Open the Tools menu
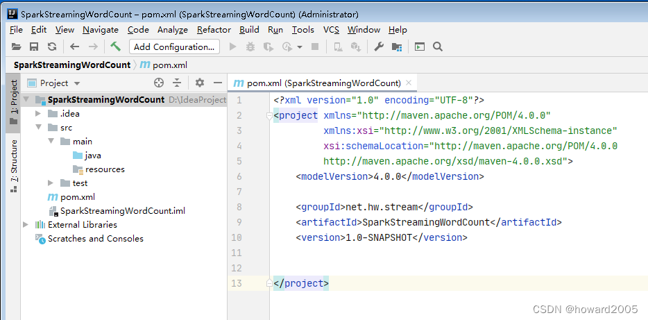Screen dimensions: 648x320 coord(303,30)
